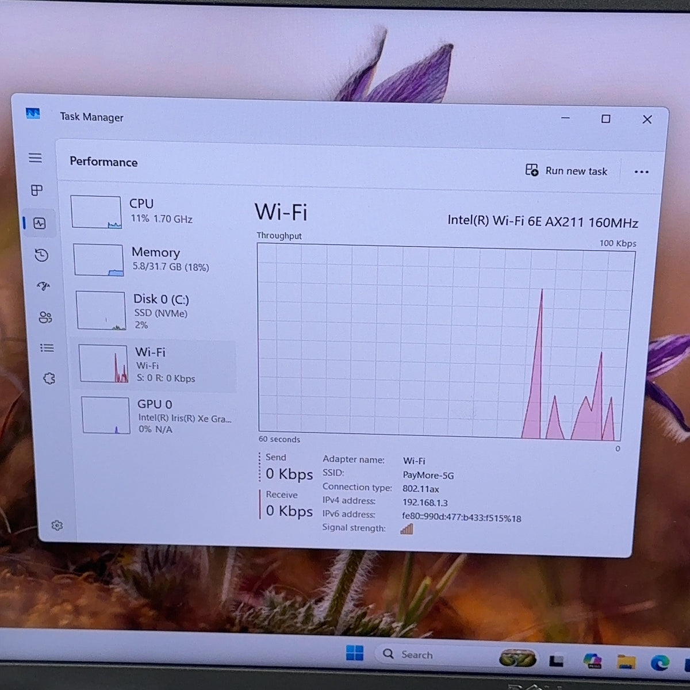Screen dimensions: 690x690
Task: Select the Disk 0 (C:) entry
Action: [154, 311]
